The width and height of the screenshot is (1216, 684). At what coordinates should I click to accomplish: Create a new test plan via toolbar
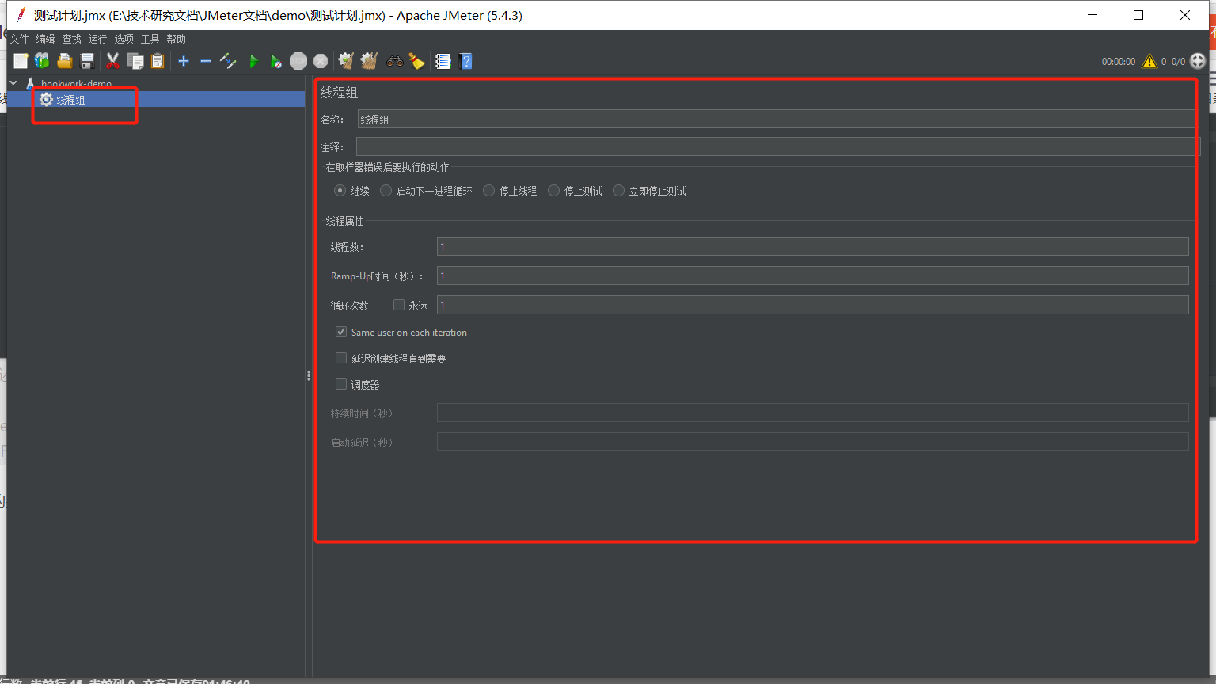pos(21,61)
